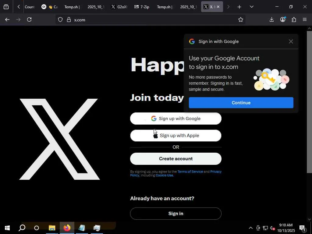Close the active X tab
Viewport: 312px width, 234px height.
click(218, 7)
